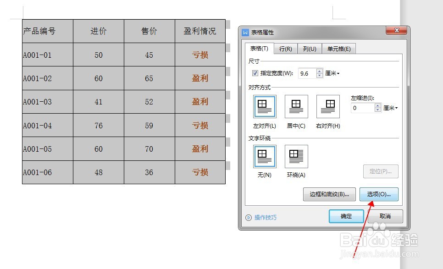Click the left indent field 0
The height and width of the screenshot is (269, 443).
click(363, 108)
